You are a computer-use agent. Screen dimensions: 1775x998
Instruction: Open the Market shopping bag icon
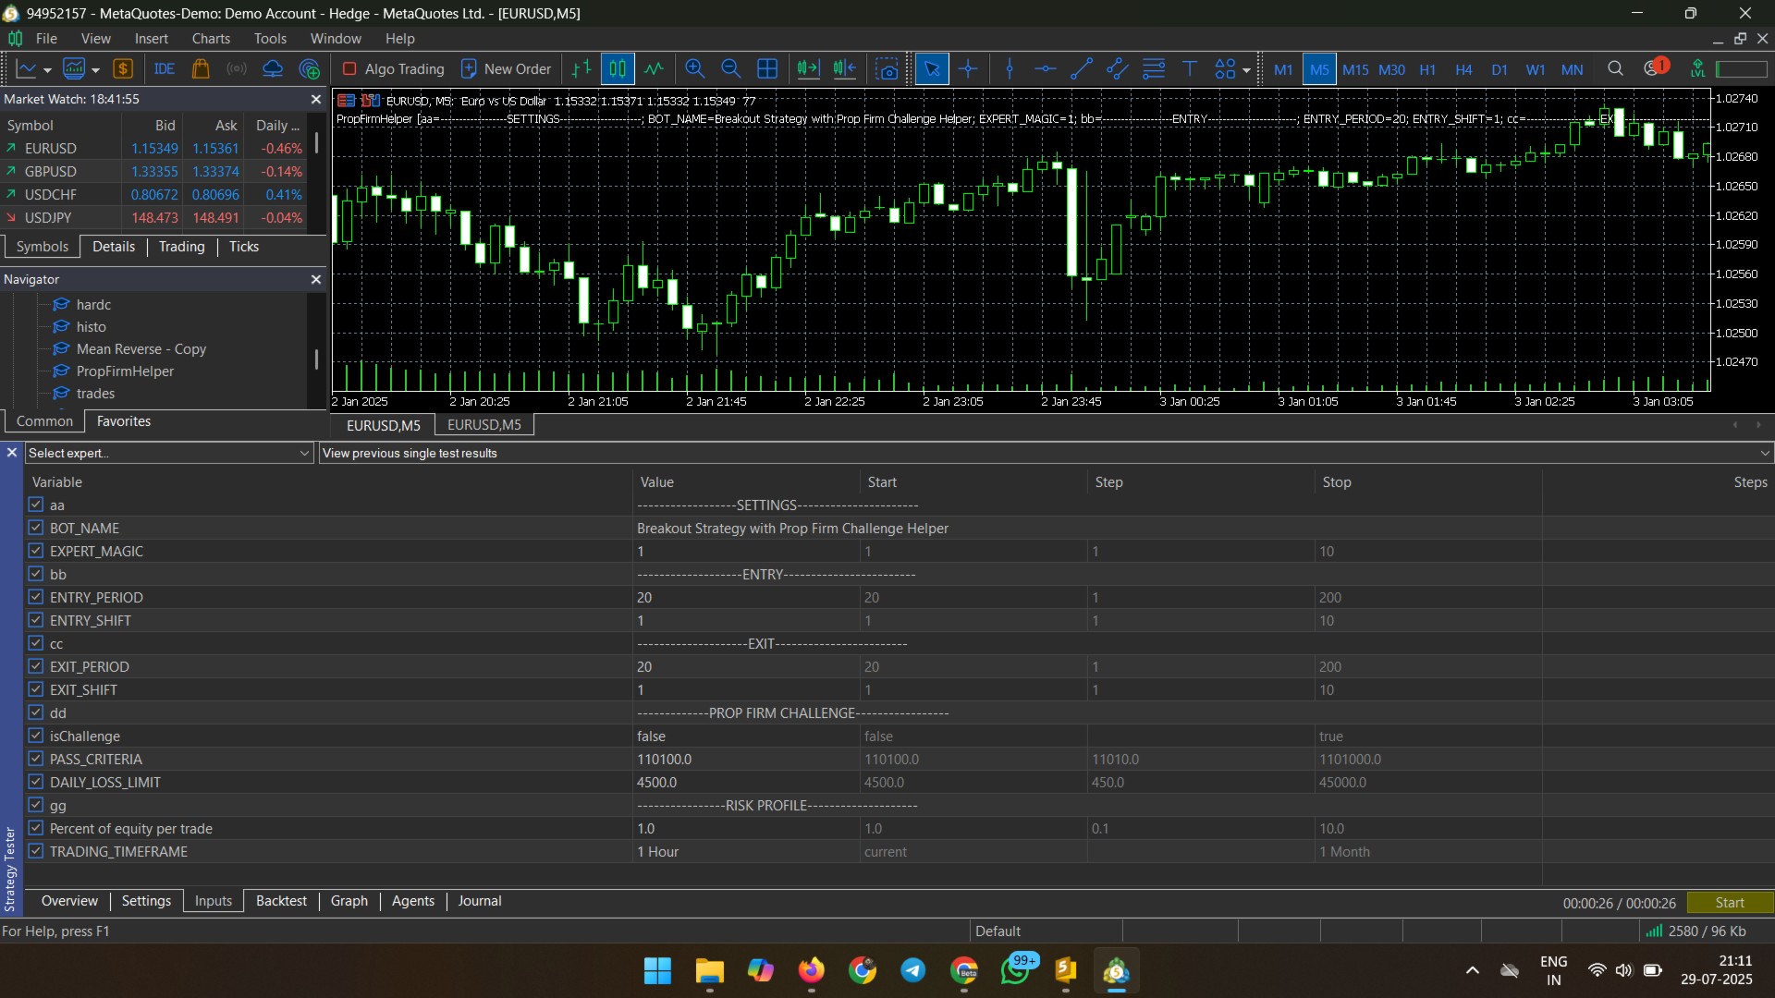point(201,69)
